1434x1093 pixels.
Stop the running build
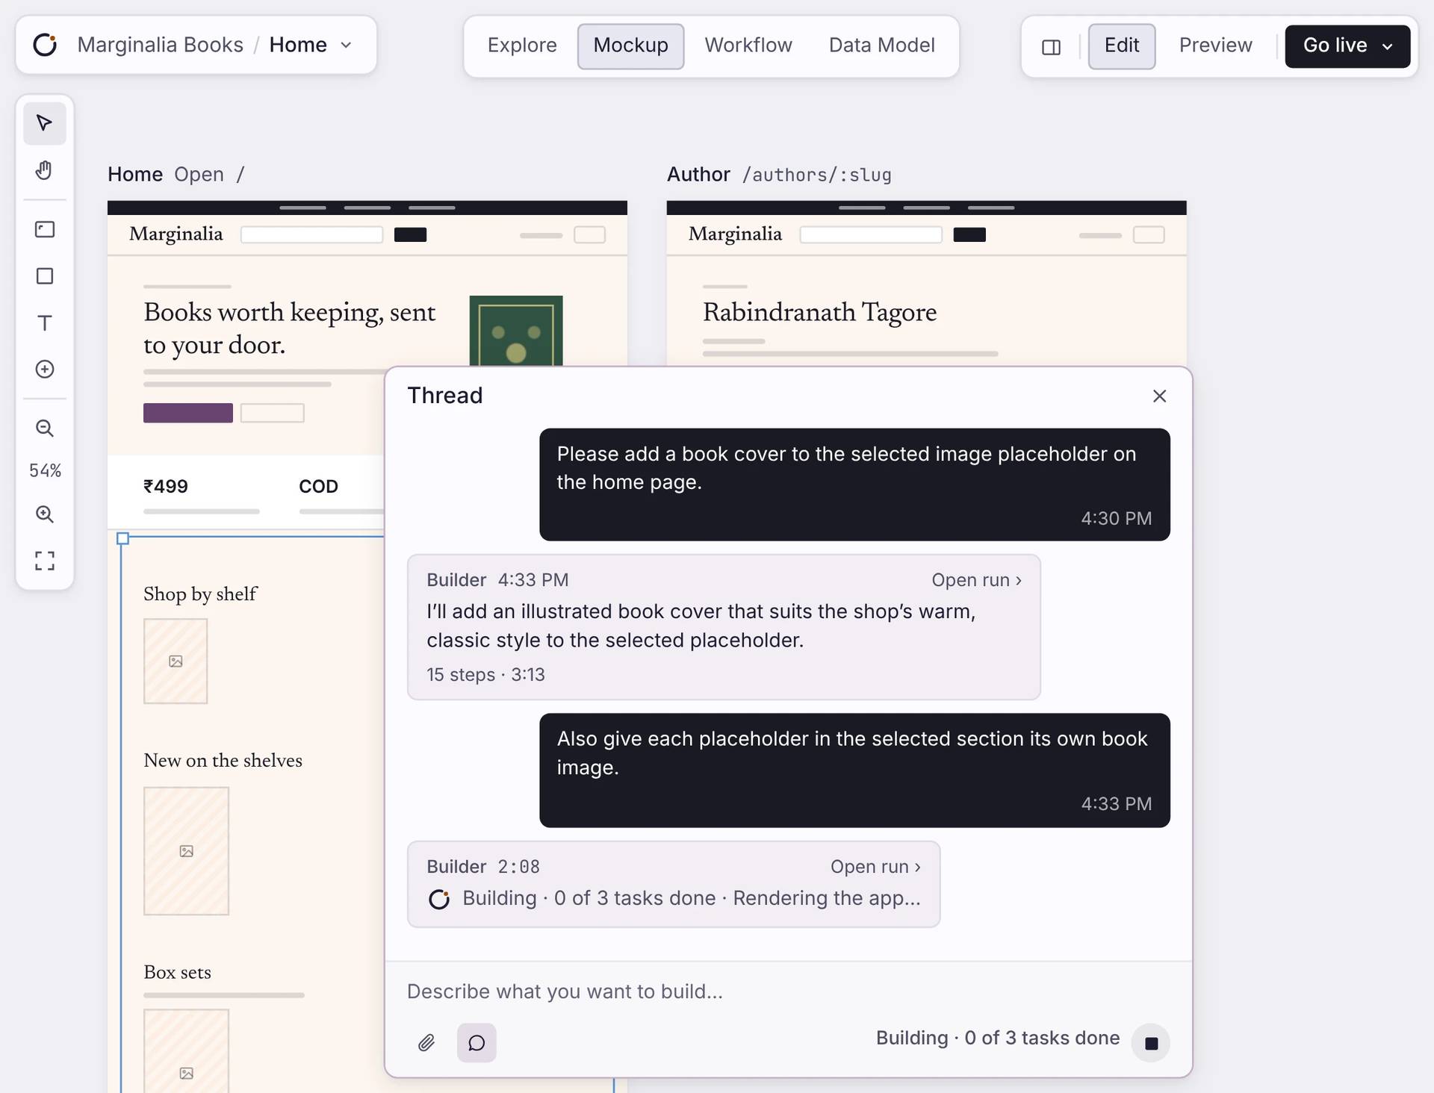pos(1151,1043)
